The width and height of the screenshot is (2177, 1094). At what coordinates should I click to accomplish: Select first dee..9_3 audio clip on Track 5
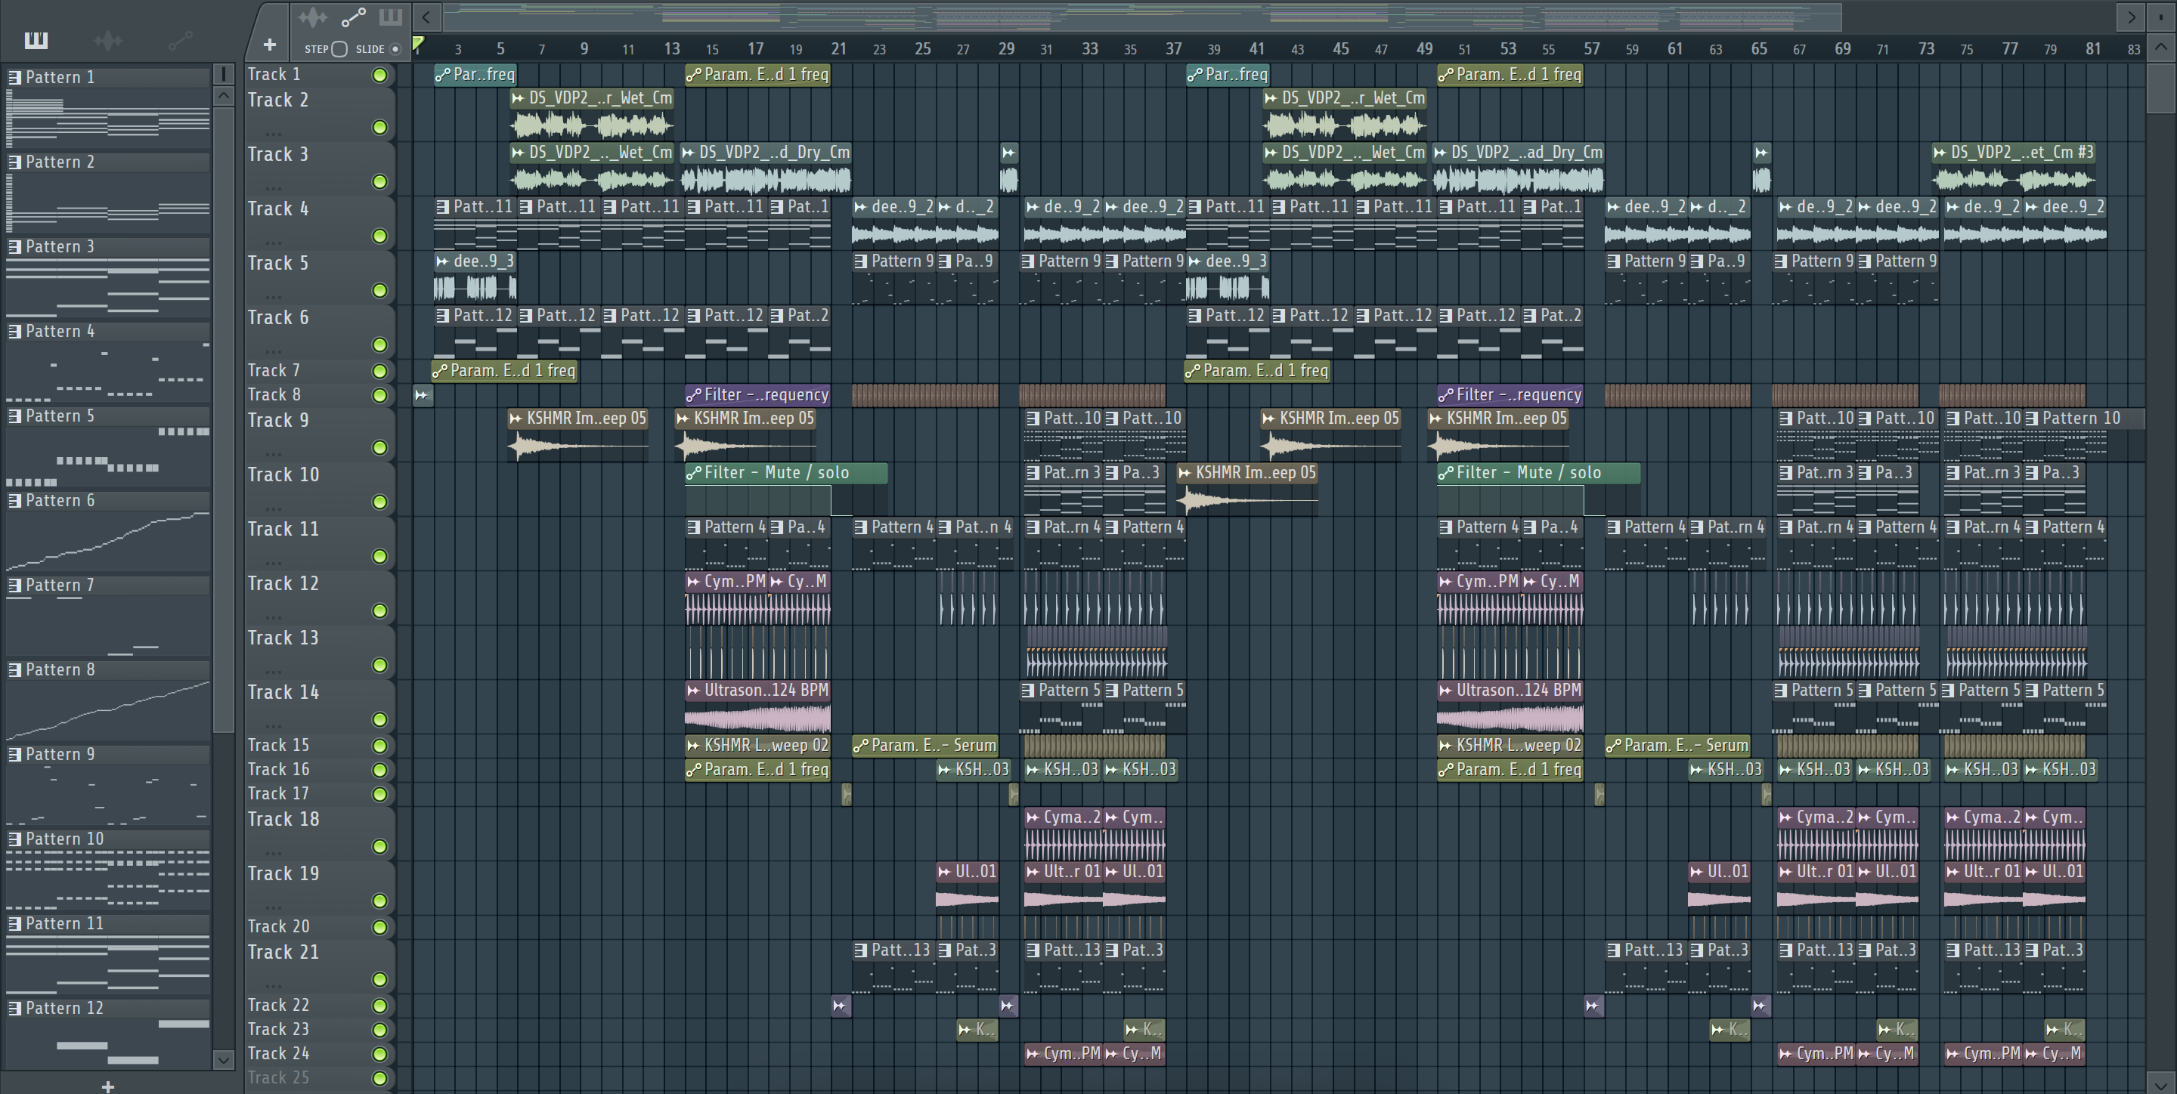click(475, 277)
